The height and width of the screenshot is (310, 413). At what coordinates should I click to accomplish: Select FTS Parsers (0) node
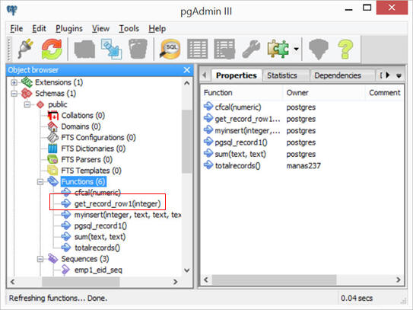tap(87, 160)
